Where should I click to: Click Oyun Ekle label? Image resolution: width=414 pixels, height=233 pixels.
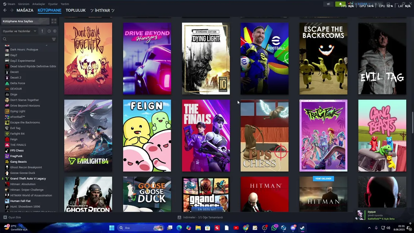[15, 217]
